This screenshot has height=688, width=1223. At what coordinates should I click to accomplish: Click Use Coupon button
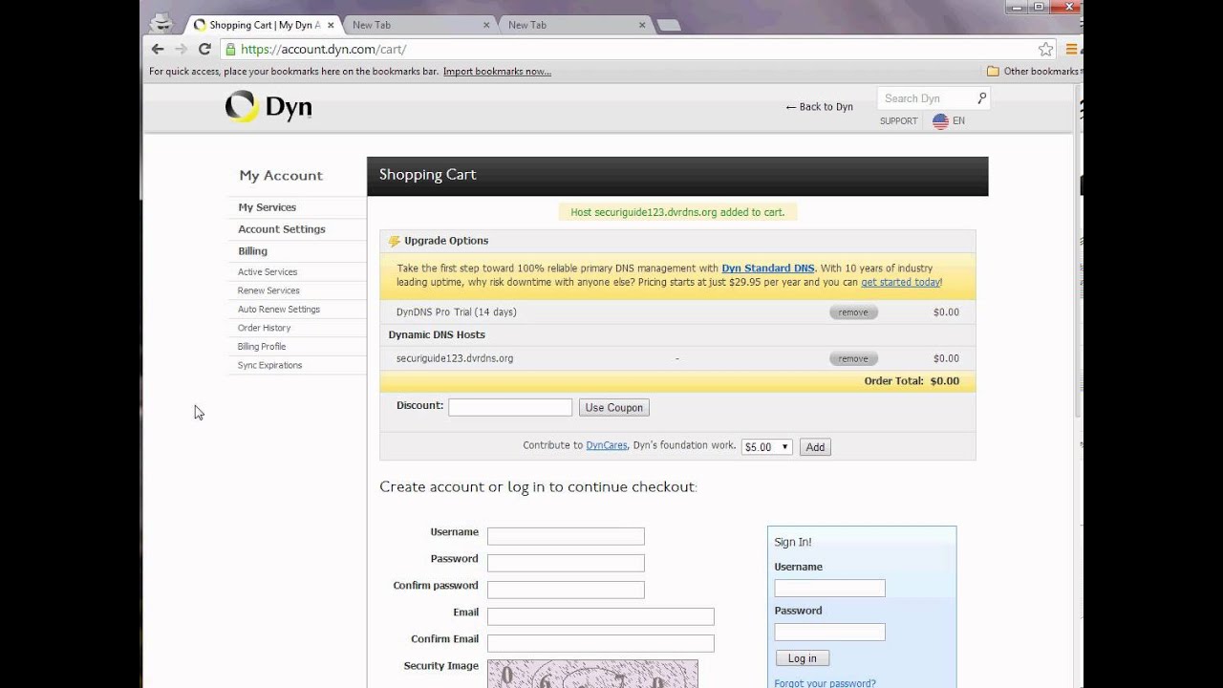coord(613,407)
